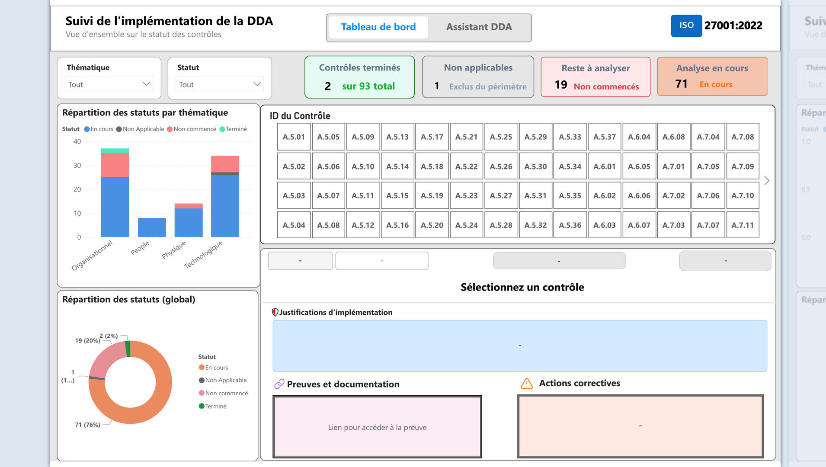Image resolution: width=826 pixels, height=467 pixels.
Task: Click the shield icon beside Justifications d'implémentation
Action: click(275, 312)
